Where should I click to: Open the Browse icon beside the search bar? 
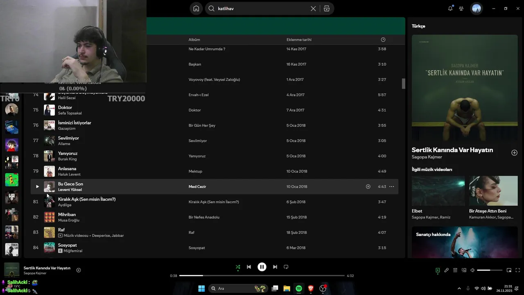(327, 9)
